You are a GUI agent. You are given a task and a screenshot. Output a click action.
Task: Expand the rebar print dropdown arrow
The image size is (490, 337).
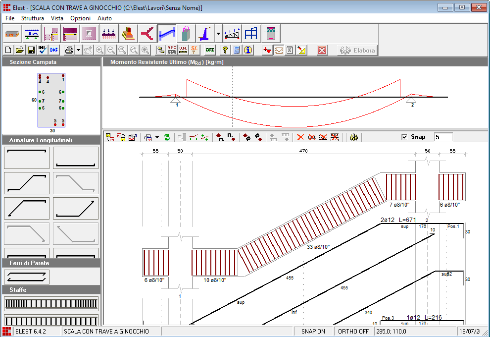pyautogui.click(x=157, y=137)
